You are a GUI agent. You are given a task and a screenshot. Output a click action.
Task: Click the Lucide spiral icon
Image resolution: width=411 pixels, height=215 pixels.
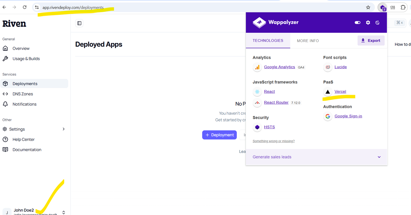(328, 67)
